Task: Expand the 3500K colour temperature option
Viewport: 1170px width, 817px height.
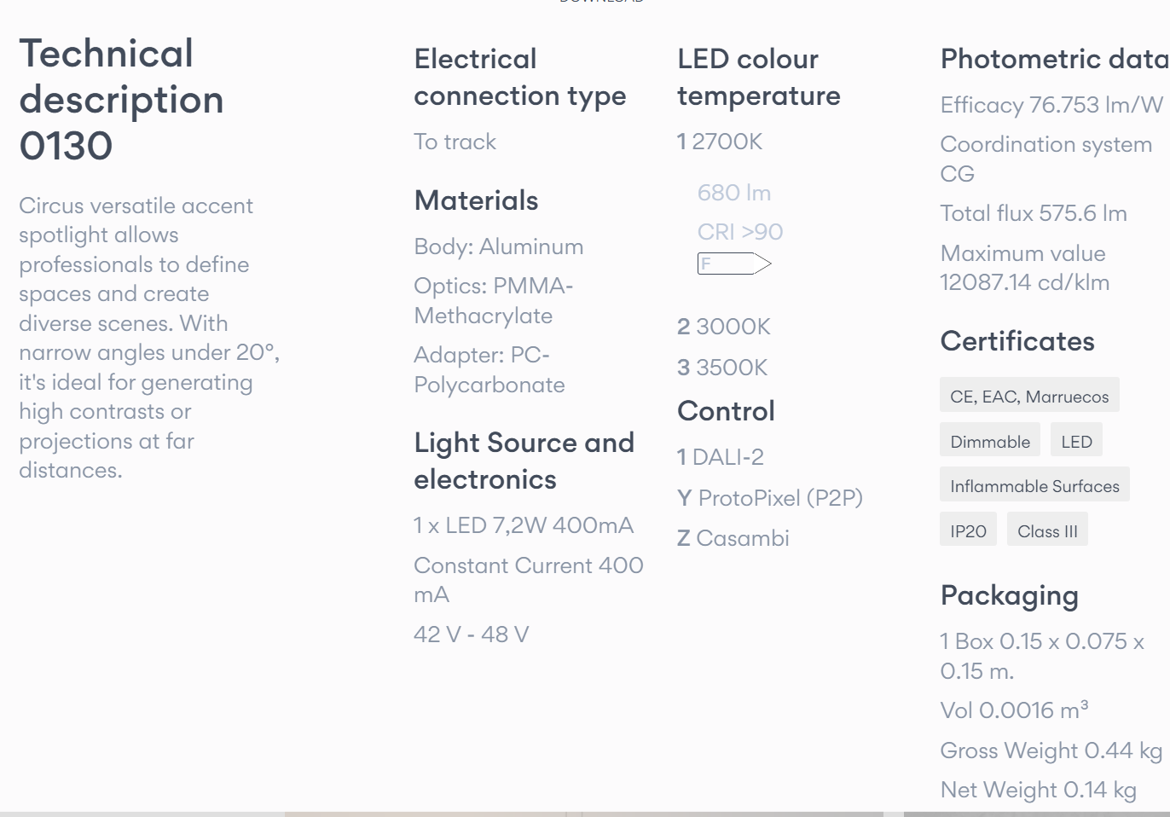Action: point(722,368)
